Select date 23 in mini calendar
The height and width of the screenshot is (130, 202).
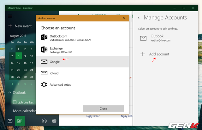(25, 70)
